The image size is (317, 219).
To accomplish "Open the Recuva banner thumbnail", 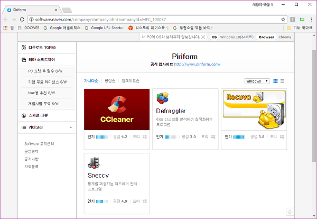I will 254,109.
